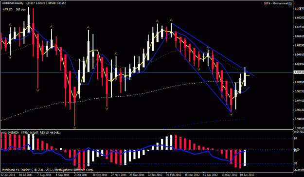The image size is (304, 177).
Task: Click the down fractal arrow under the October 2011 low
Action: 74,127
